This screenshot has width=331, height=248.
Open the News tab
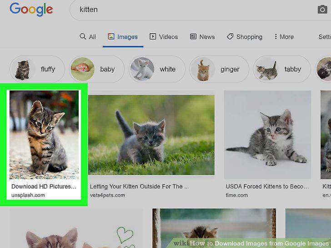tap(202, 37)
